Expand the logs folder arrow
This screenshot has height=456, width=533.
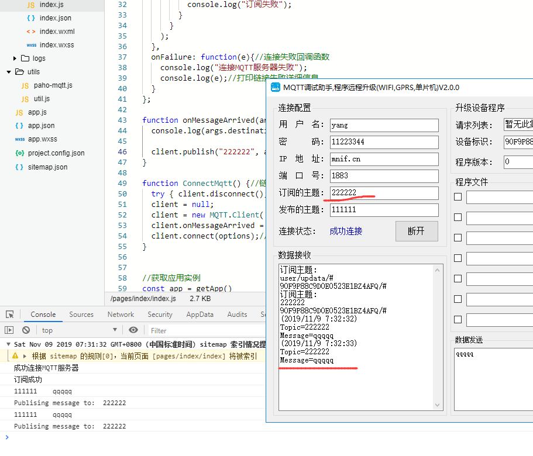click(15, 58)
